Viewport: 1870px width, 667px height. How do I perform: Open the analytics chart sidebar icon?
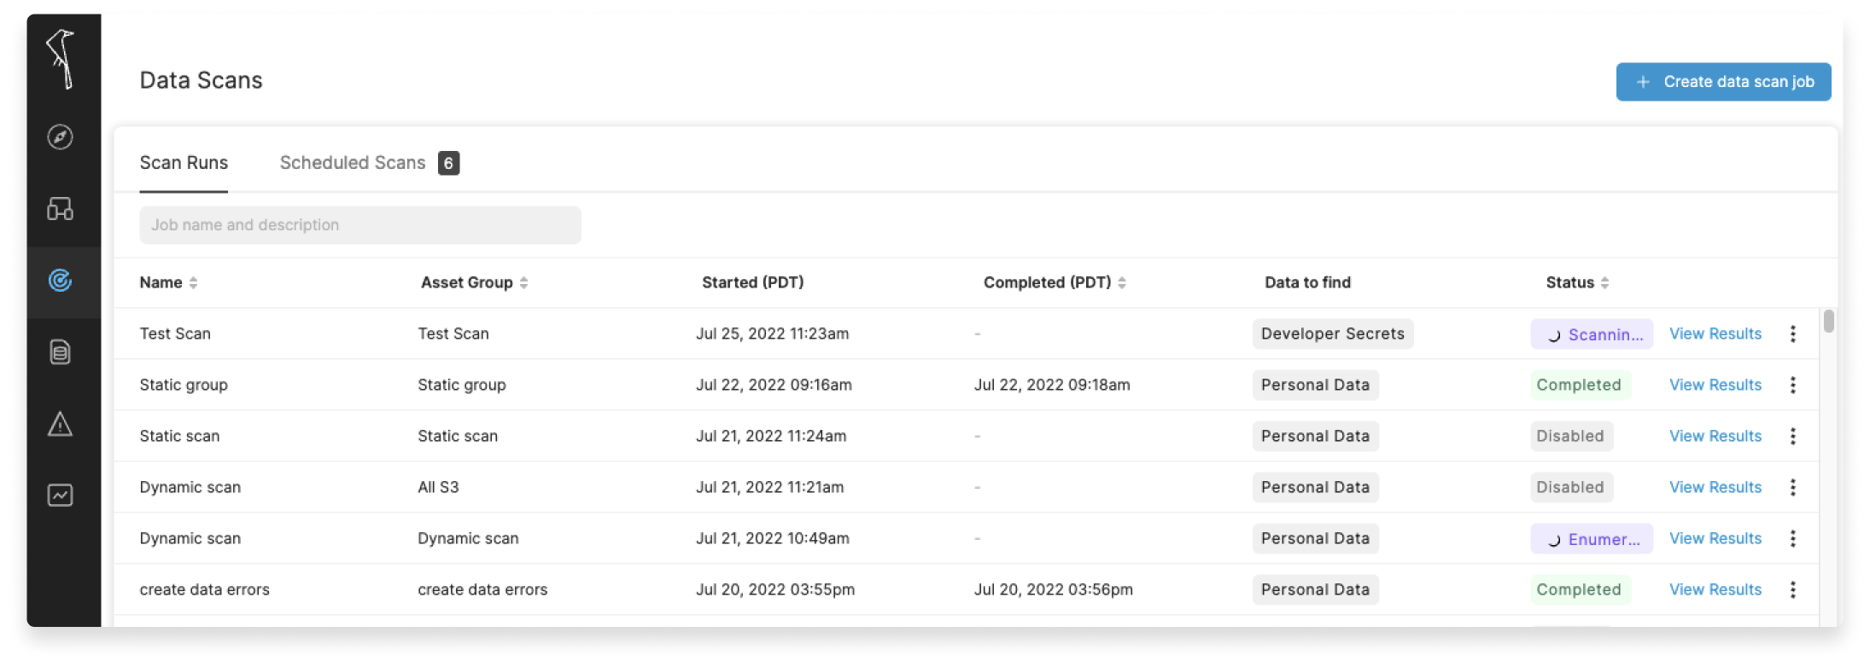tap(60, 496)
